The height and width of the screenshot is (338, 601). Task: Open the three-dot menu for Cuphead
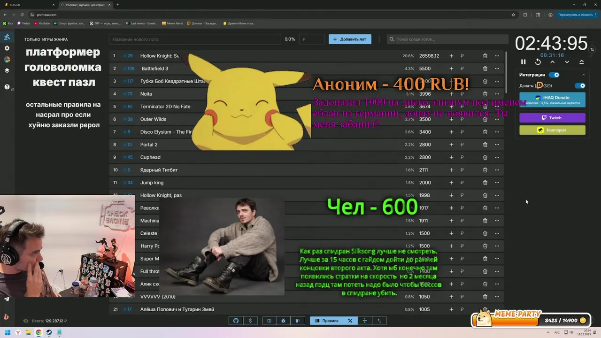pyautogui.click(x=497, y=157)
